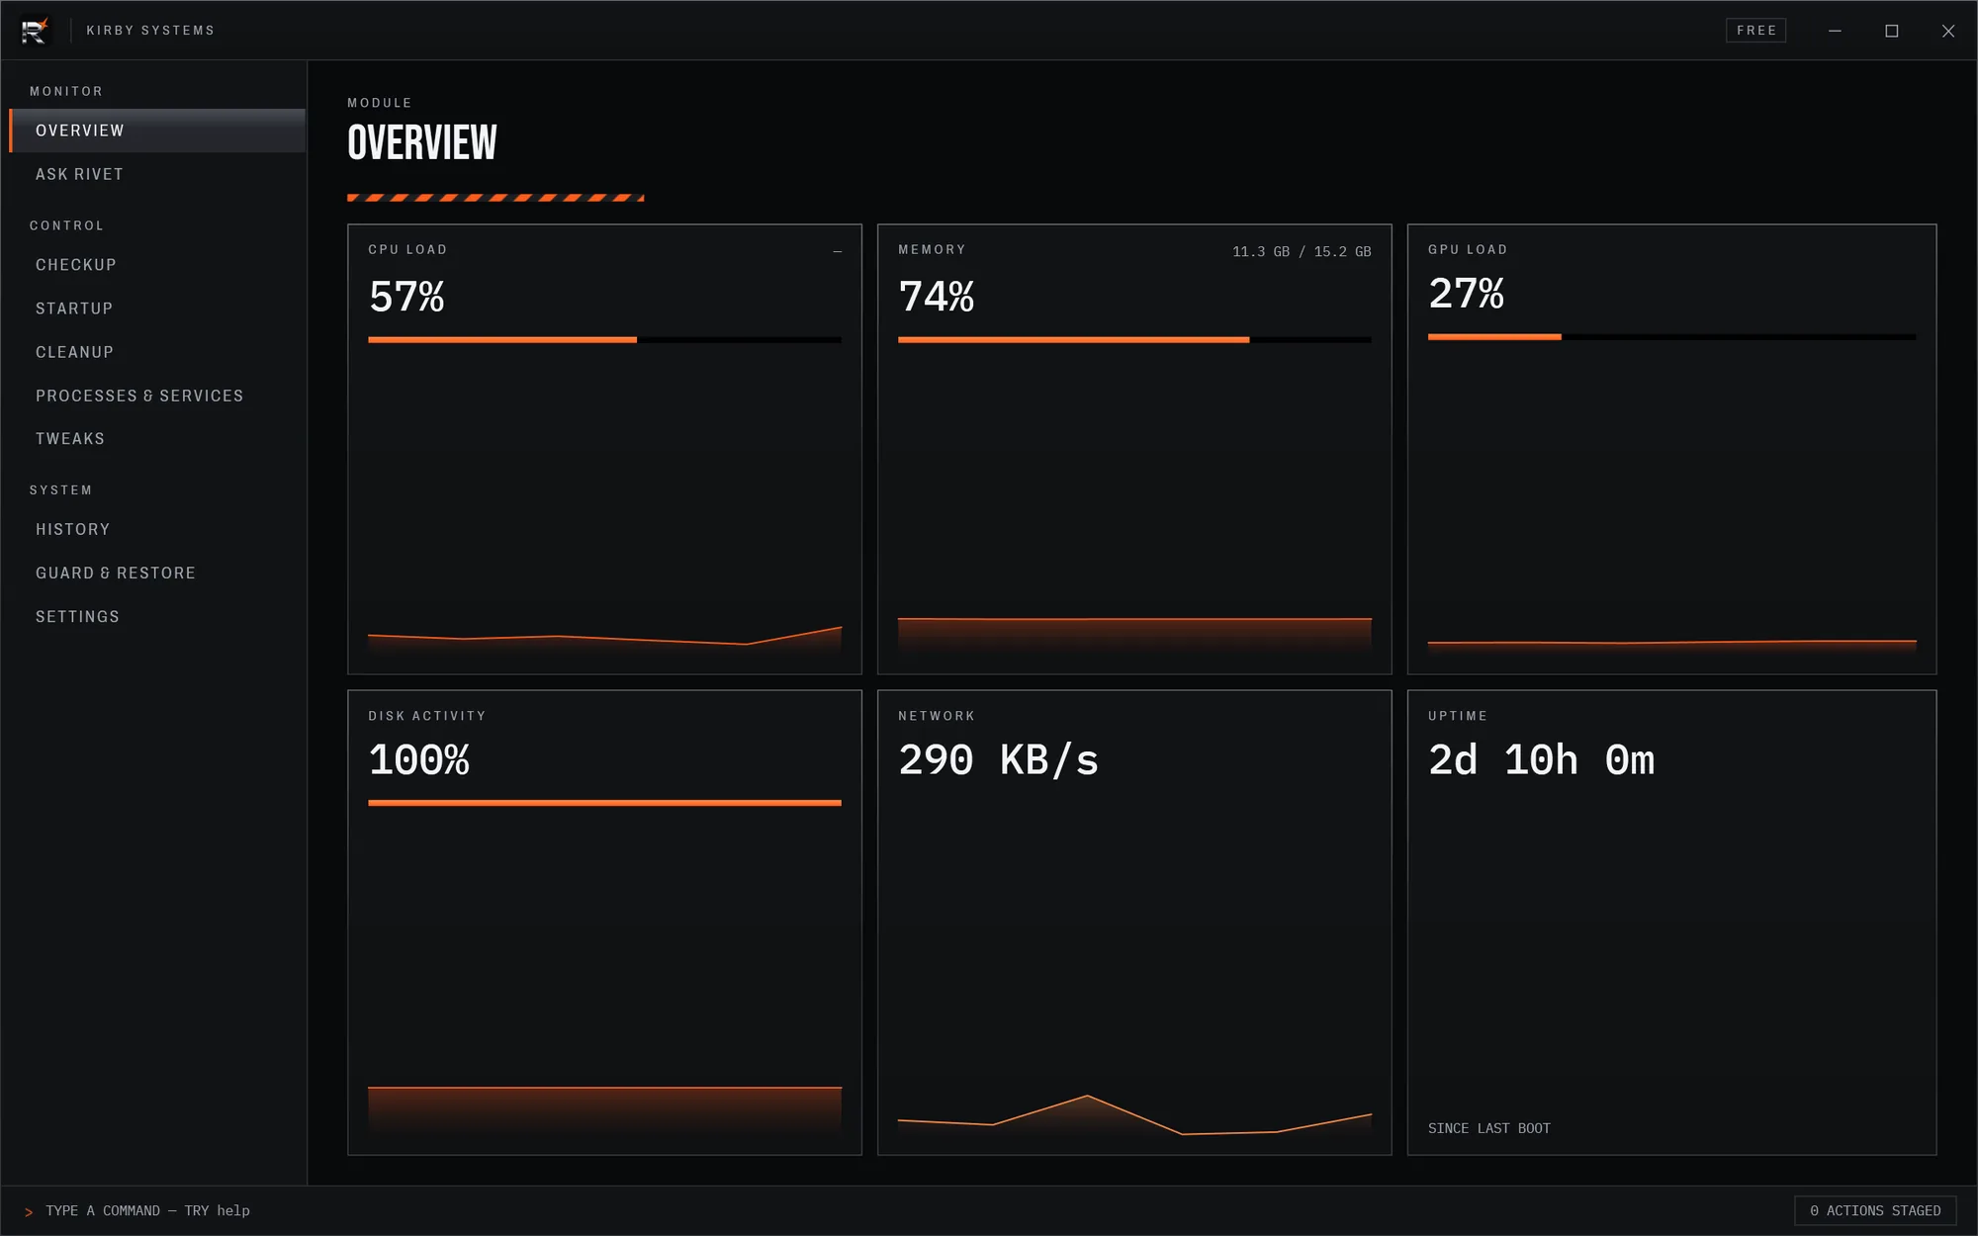Click the 11.3 GB / 15.2 GB text
The image size is (1978, 1236).
tap(1302, 252)
